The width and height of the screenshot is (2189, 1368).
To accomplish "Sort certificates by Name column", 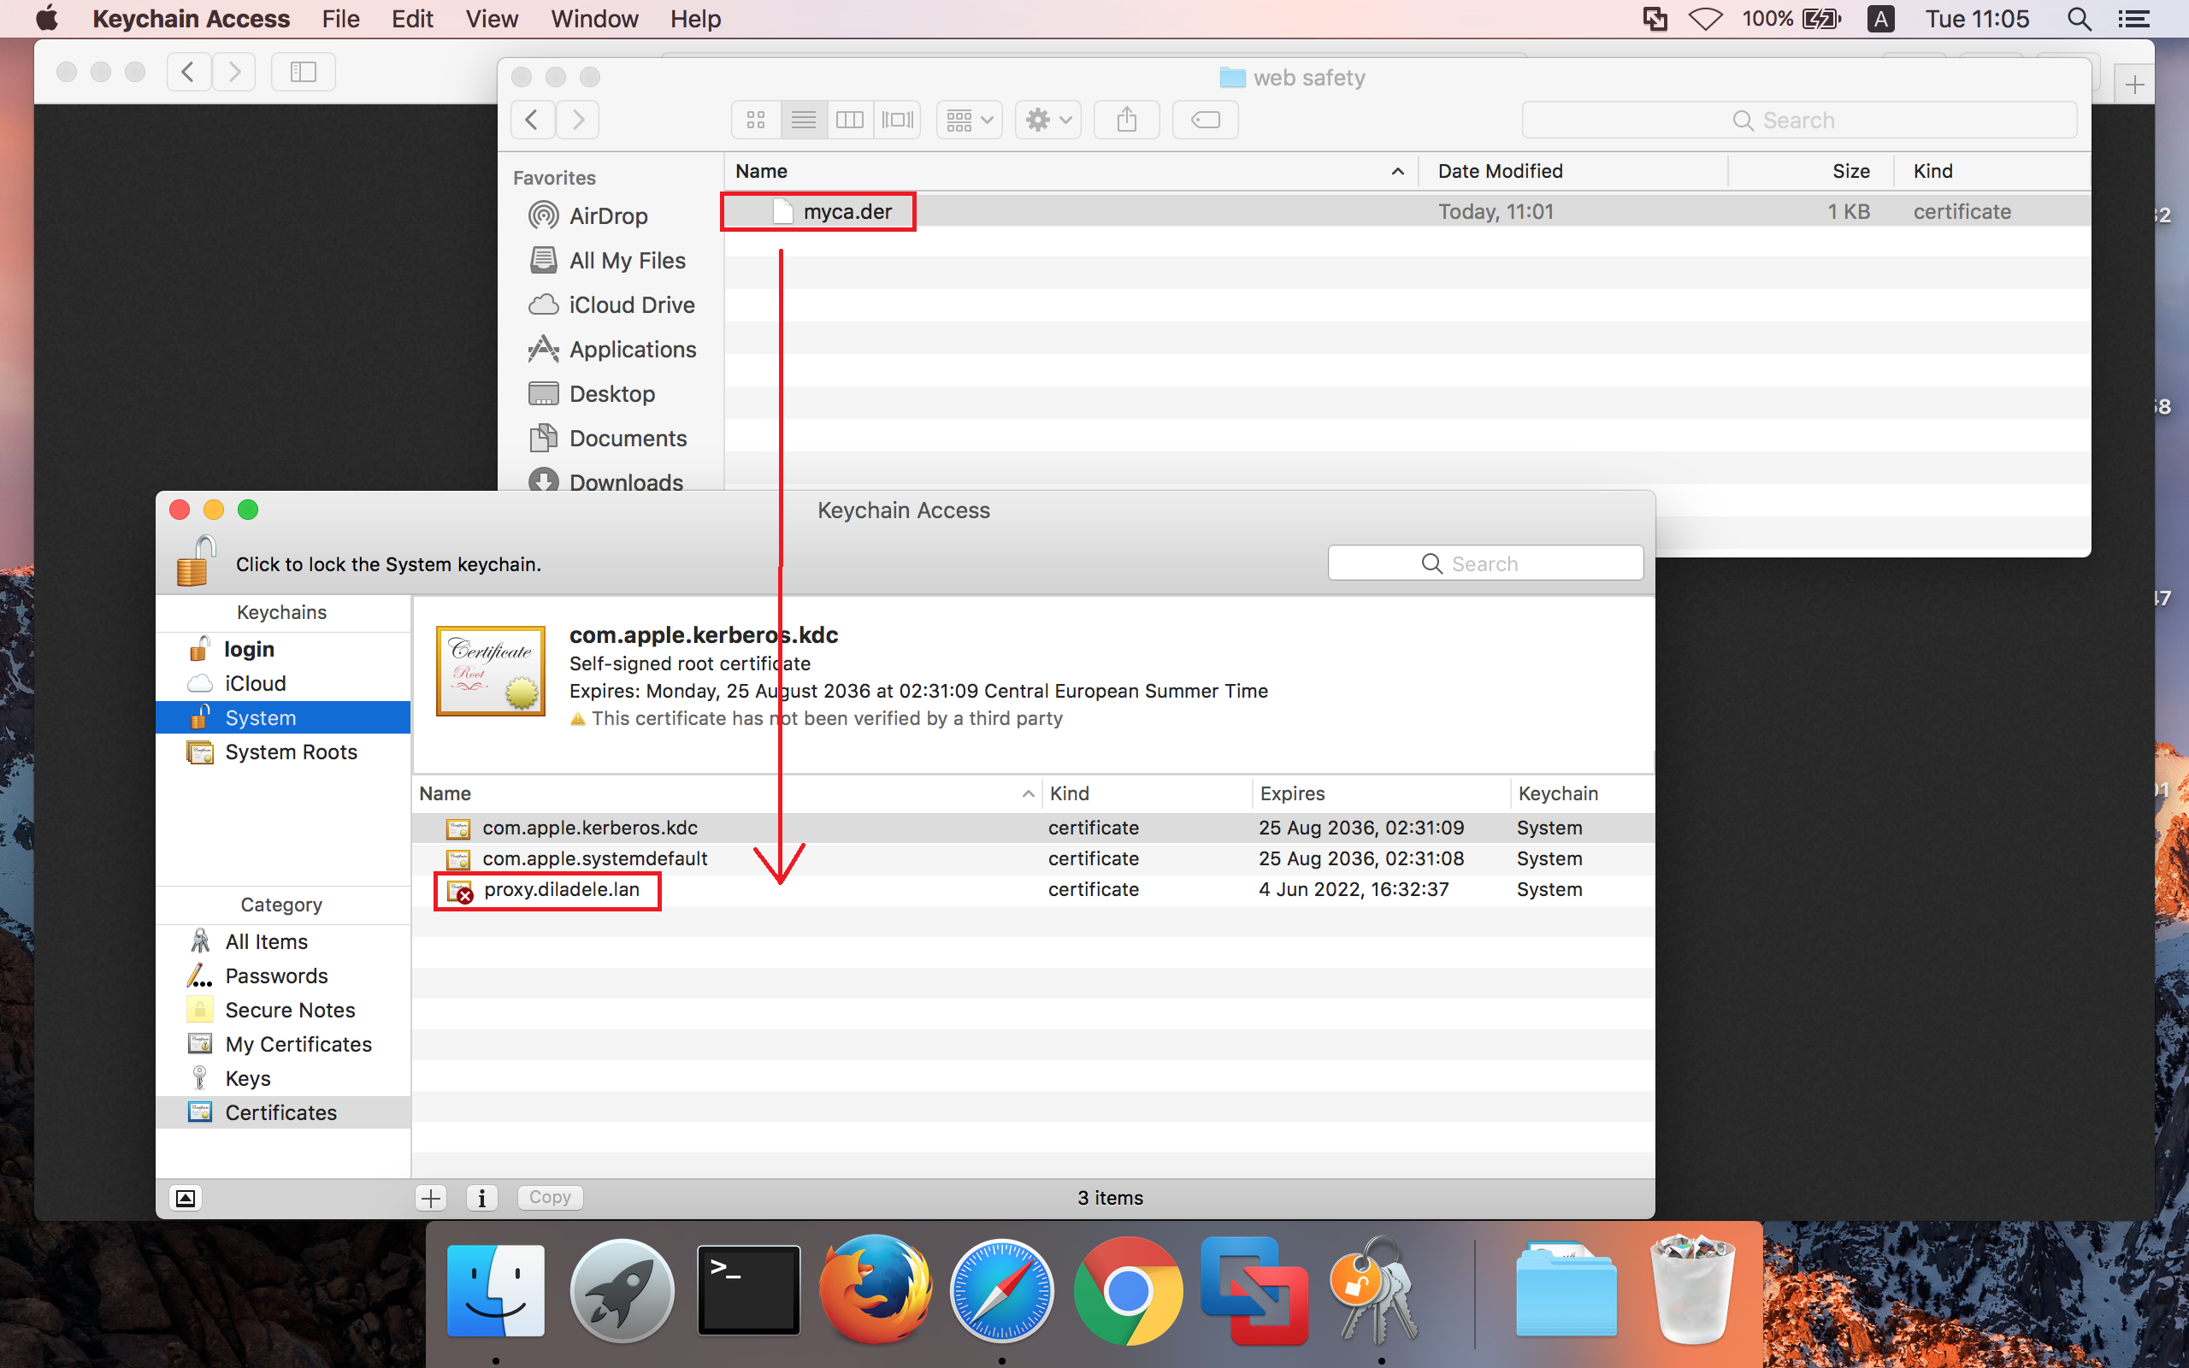I will [x=726, y=793].
